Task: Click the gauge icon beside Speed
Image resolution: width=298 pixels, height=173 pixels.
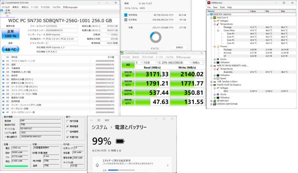Action: point(218,79)
